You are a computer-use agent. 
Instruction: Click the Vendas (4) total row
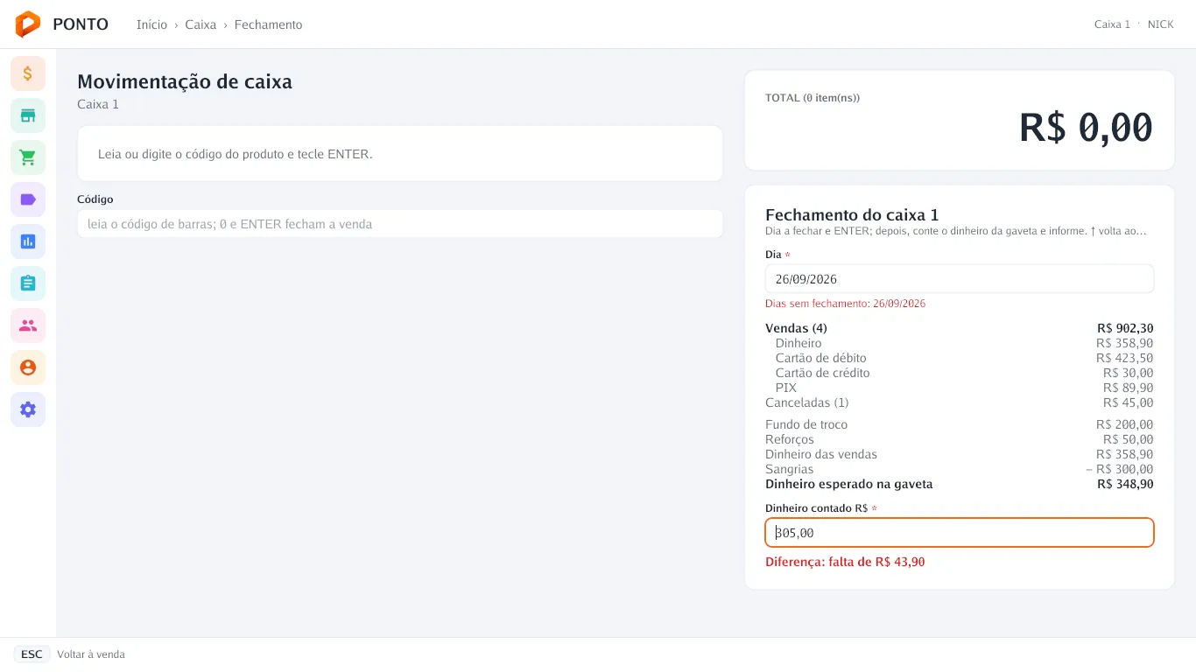coord(960,328)
